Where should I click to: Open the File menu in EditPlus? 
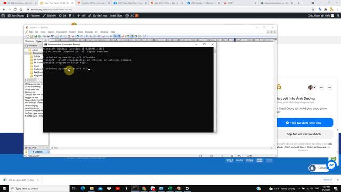[31, 32]
